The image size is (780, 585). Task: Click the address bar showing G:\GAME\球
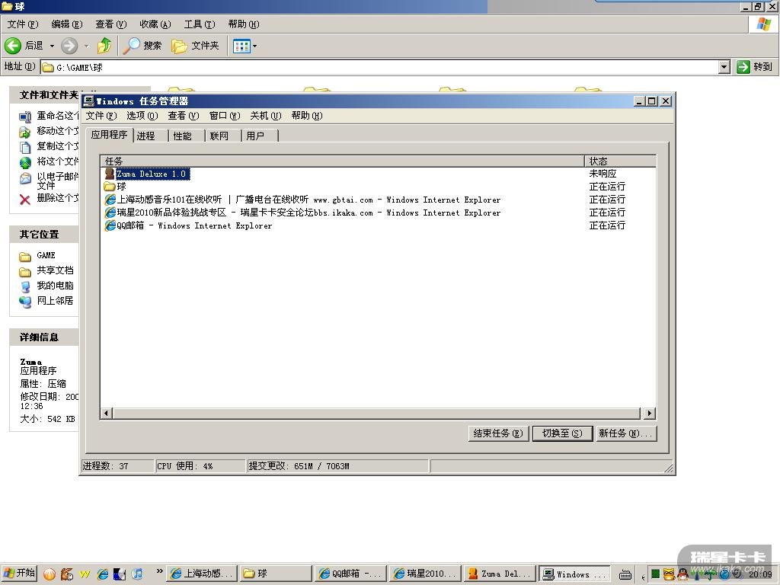pyautogui.click(x=380, y=67)
